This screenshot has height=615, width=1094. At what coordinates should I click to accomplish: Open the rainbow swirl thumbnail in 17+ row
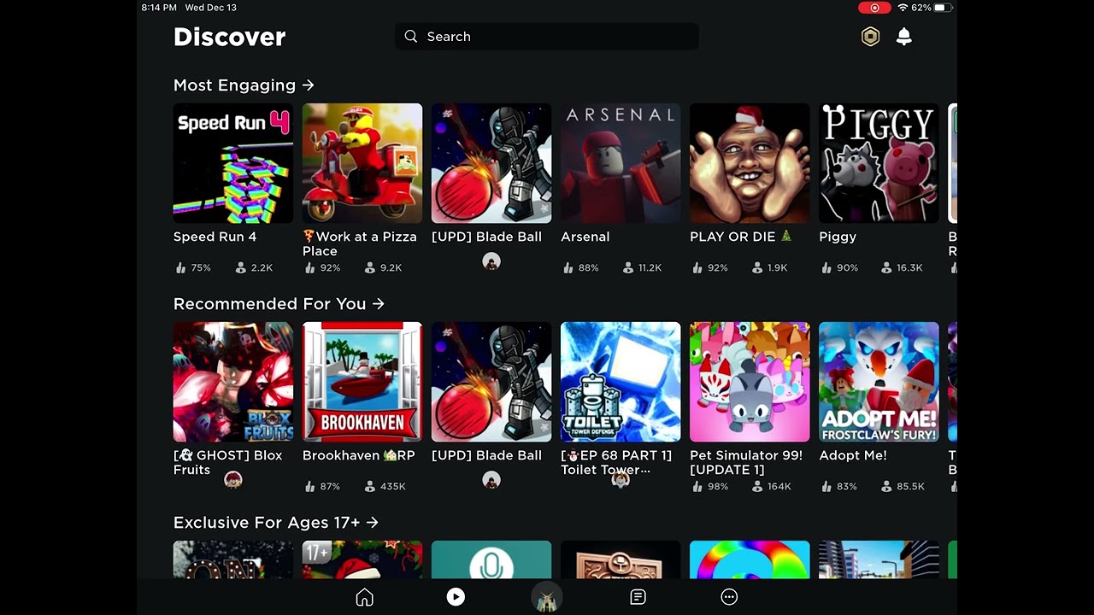[x=750, y=559]
